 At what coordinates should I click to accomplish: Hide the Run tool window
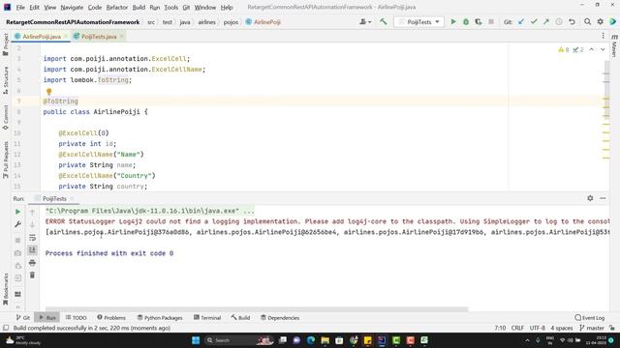[x=603, y=198]
